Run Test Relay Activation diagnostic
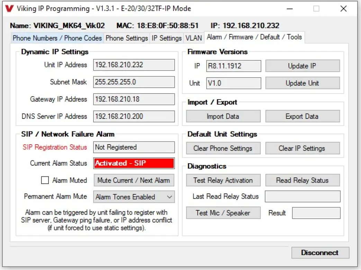 click(x=223, y=180)
